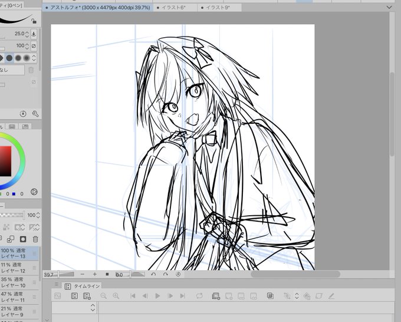Pick a shade in the red color square
The height and width of the screenshot is (322, 401).
click(5, 161)
